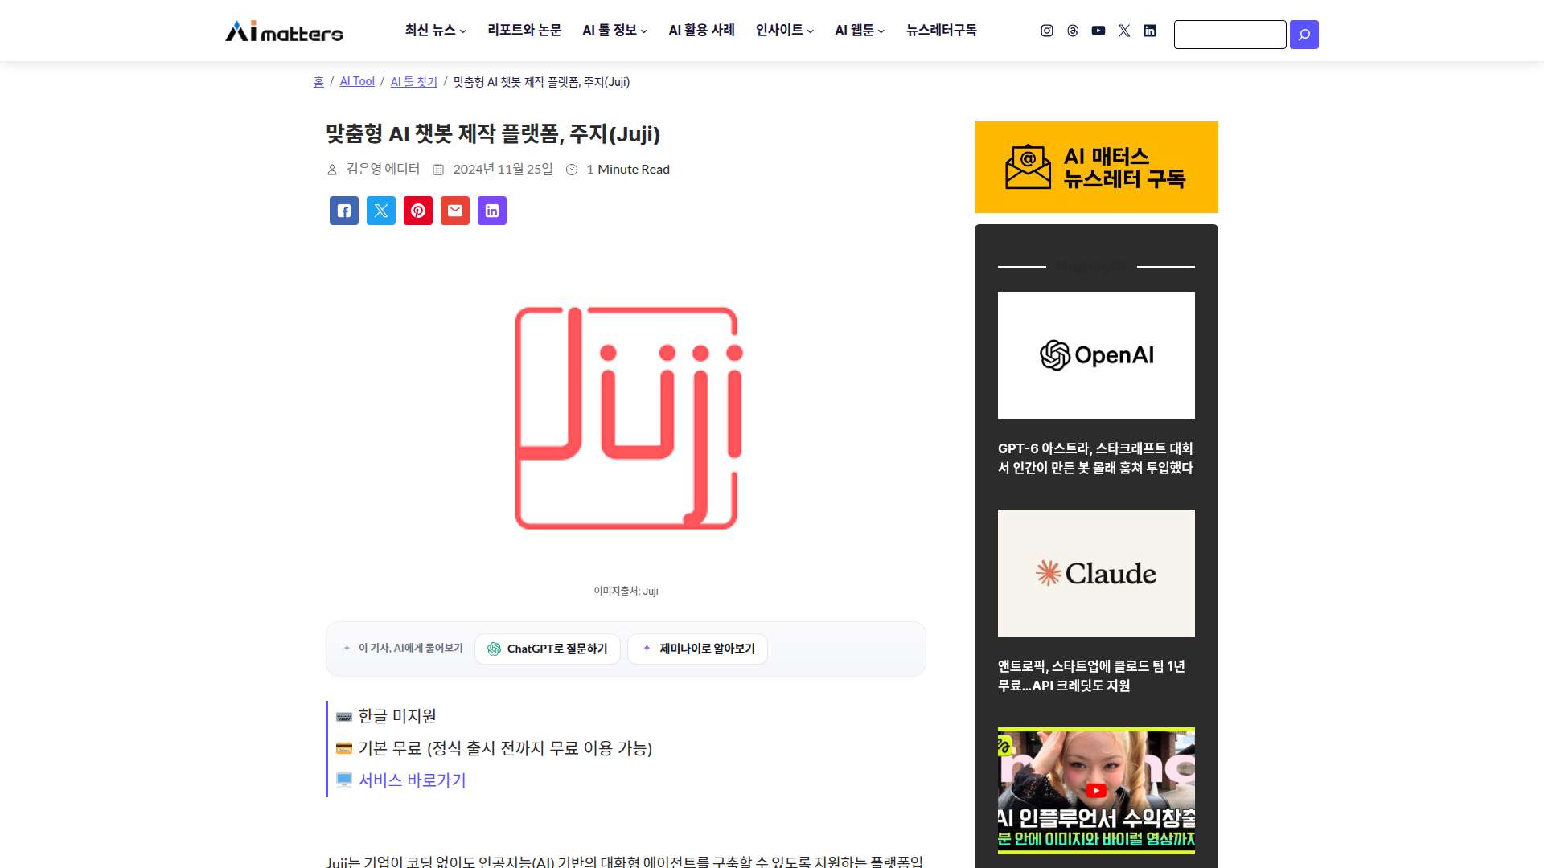Click the ChatGPT로 질문하기 button
This screenshot has width=1544, height=868.
click(x=548, y=649)
